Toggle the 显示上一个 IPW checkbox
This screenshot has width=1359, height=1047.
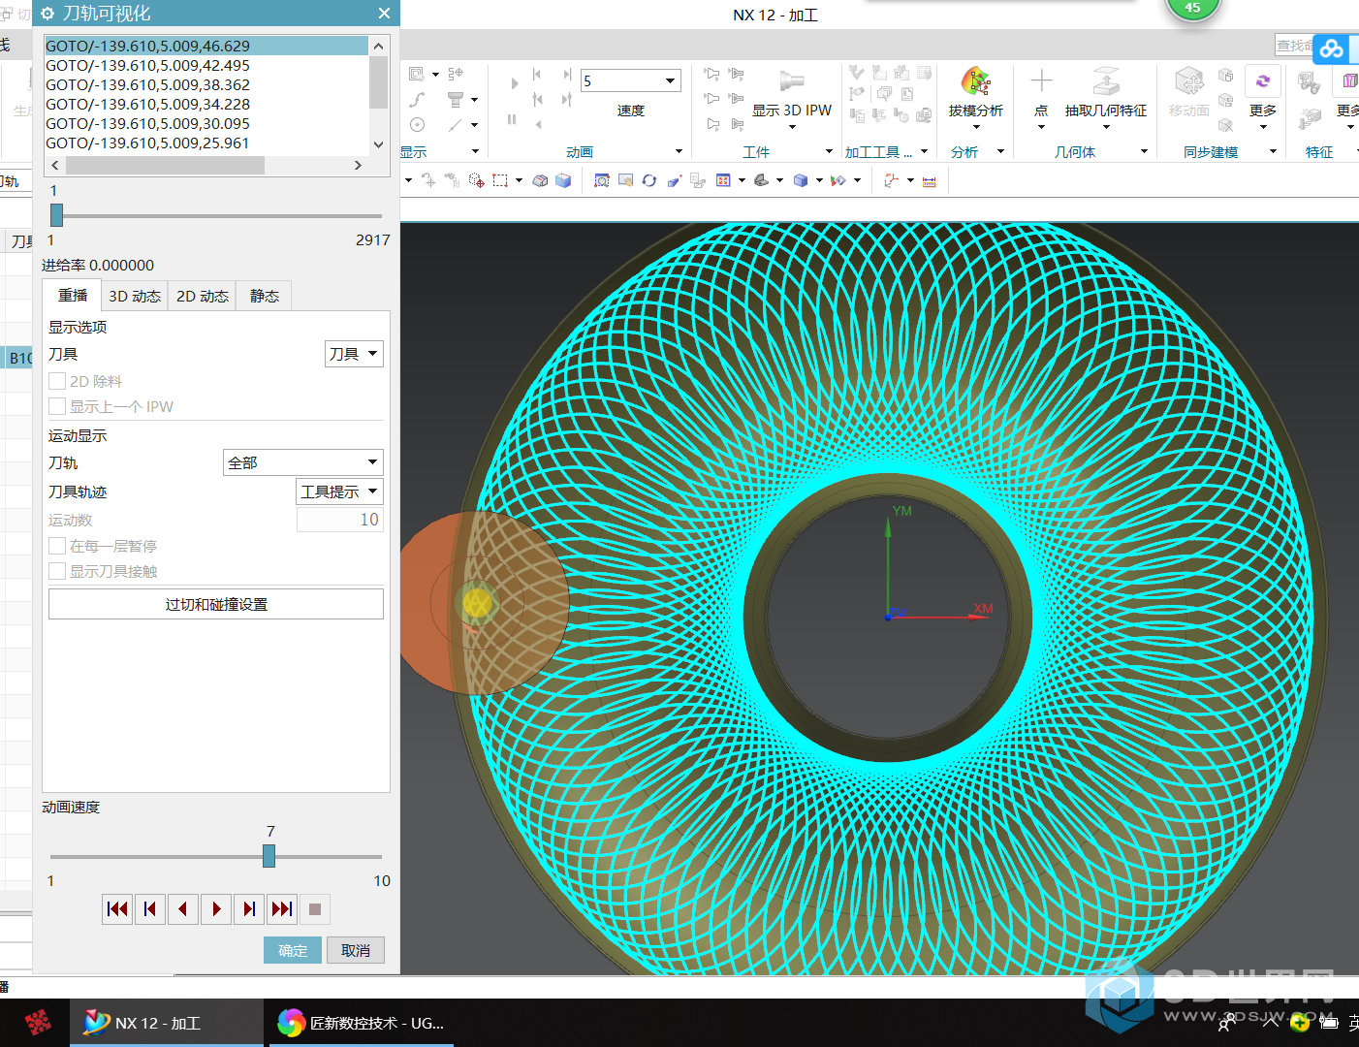[x=57, y=406]
